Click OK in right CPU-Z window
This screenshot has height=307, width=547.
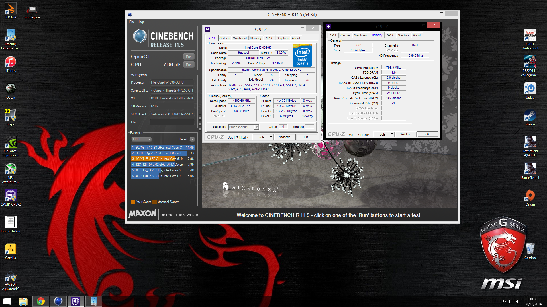click(427, 134)
